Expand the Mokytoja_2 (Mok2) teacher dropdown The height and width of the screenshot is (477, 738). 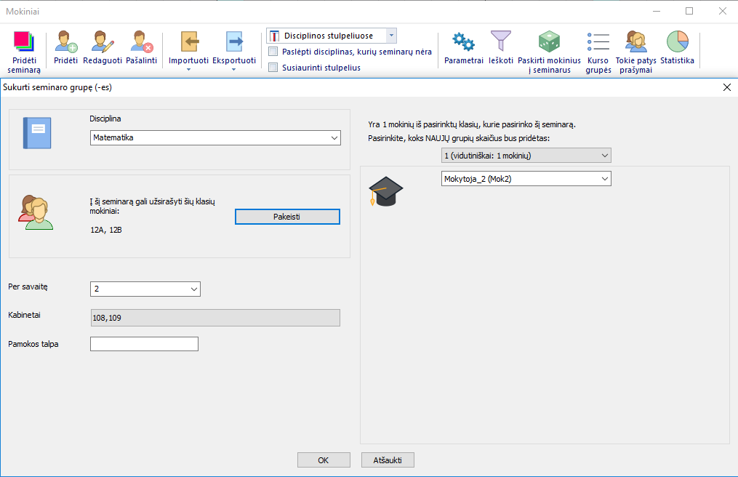point(604,178)
